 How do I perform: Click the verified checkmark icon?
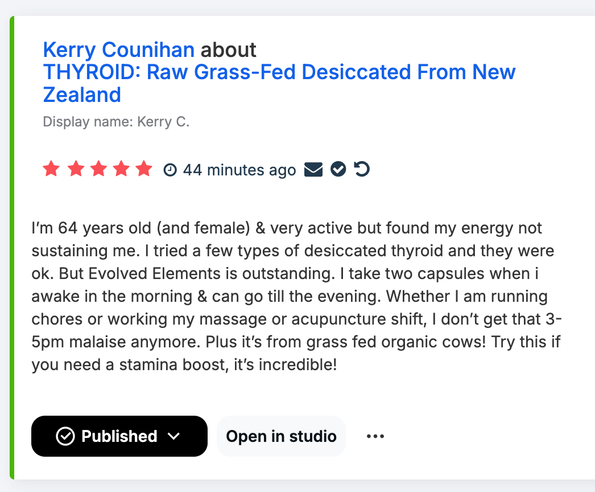338,169
